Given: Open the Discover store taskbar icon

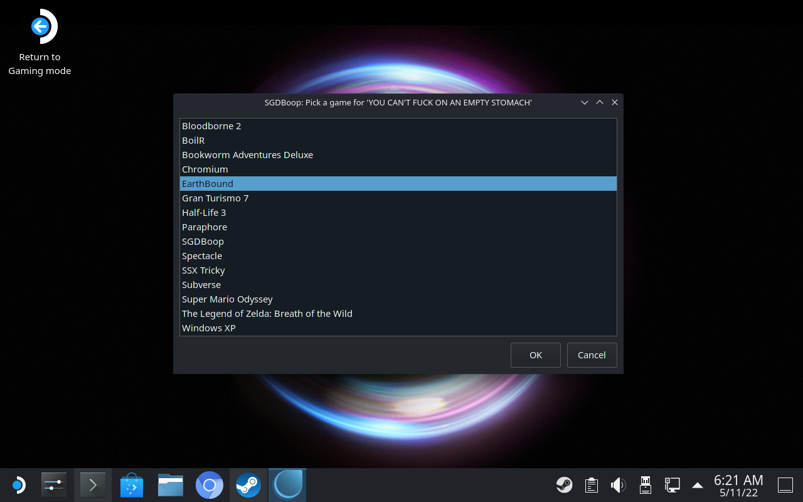Looking at the screenshot, I should pos(132,485).
